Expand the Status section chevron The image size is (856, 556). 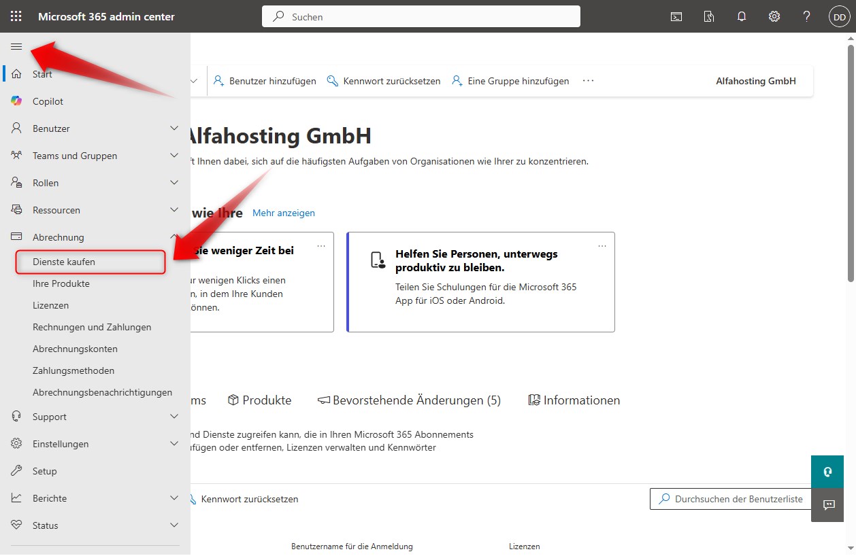[x=174, y=525]
